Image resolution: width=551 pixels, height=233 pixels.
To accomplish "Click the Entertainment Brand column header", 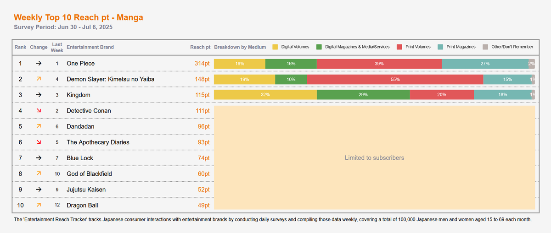I will [90, 47].
